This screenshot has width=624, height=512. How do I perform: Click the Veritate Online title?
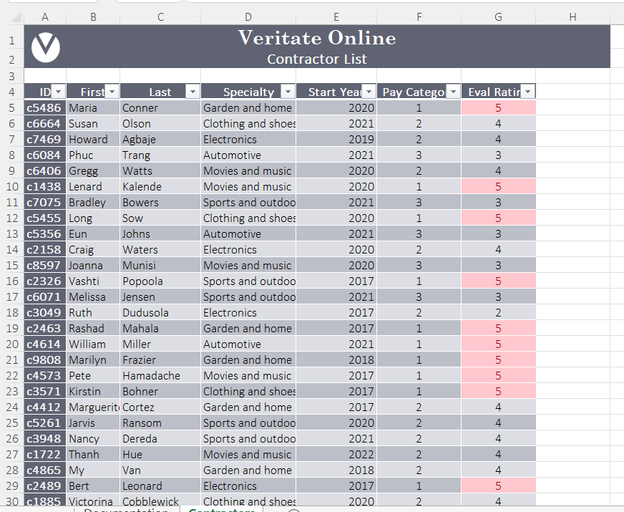[x=317, y=38]
